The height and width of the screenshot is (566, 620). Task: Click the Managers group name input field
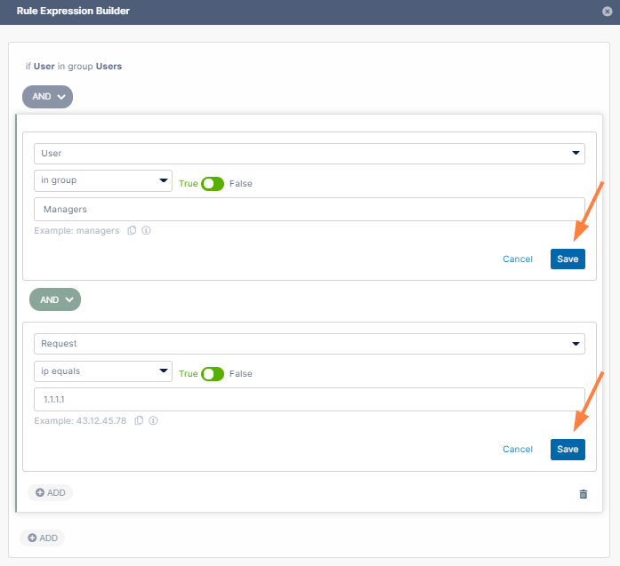click(x=309, y=210)
